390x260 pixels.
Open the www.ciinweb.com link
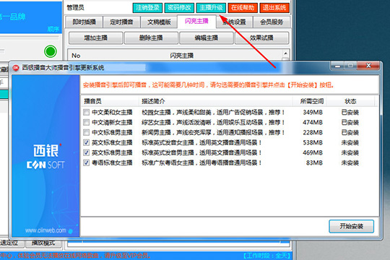[45, 230]
